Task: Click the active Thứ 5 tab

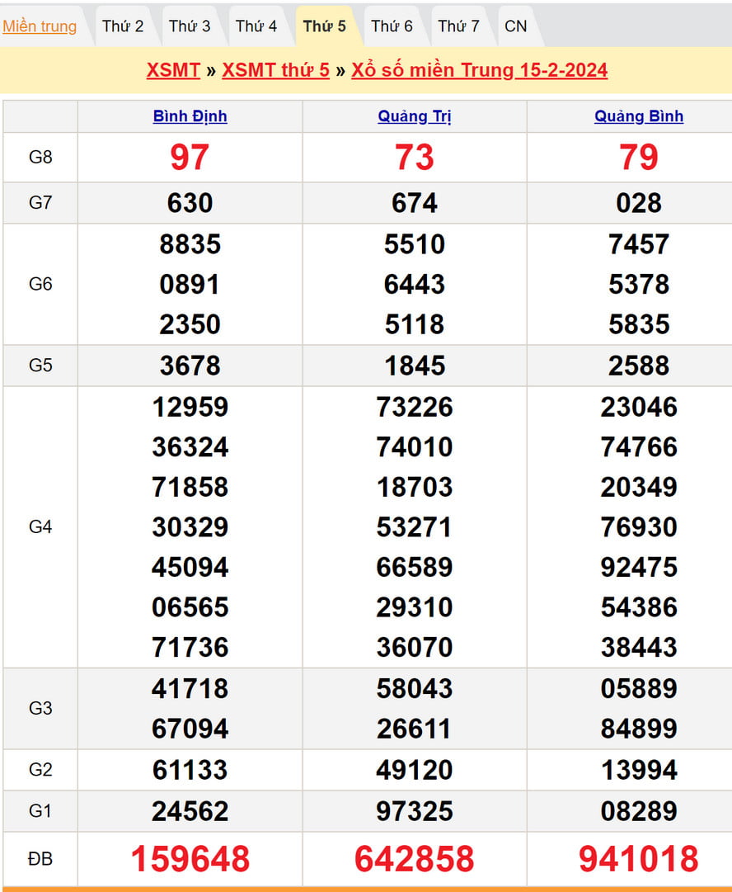Action: (324, 26)
